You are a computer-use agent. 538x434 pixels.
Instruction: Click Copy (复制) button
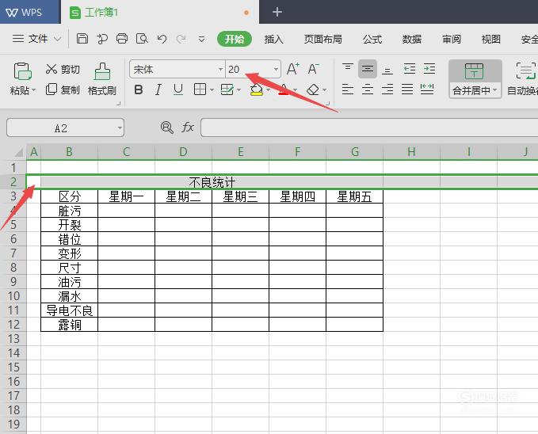63,89
